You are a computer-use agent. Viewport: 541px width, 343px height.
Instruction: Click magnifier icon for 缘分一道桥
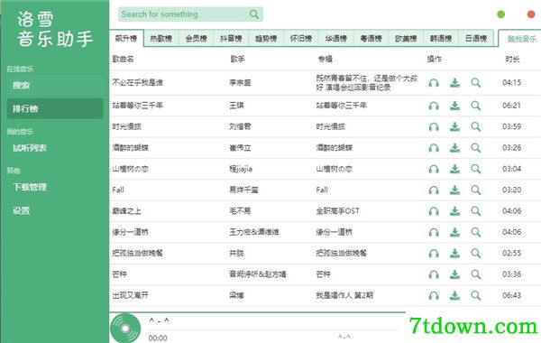[476, 232]
